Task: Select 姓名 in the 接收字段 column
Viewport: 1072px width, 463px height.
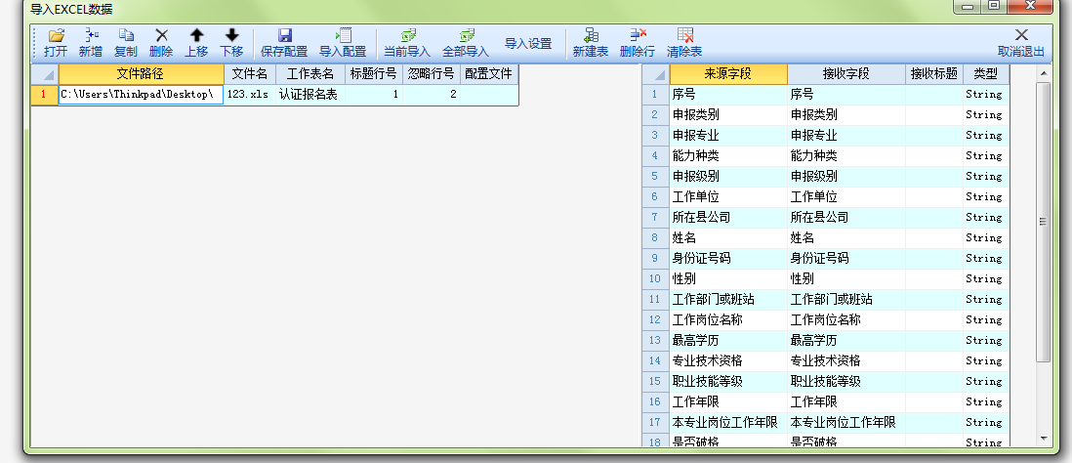Action: (846, 238)
